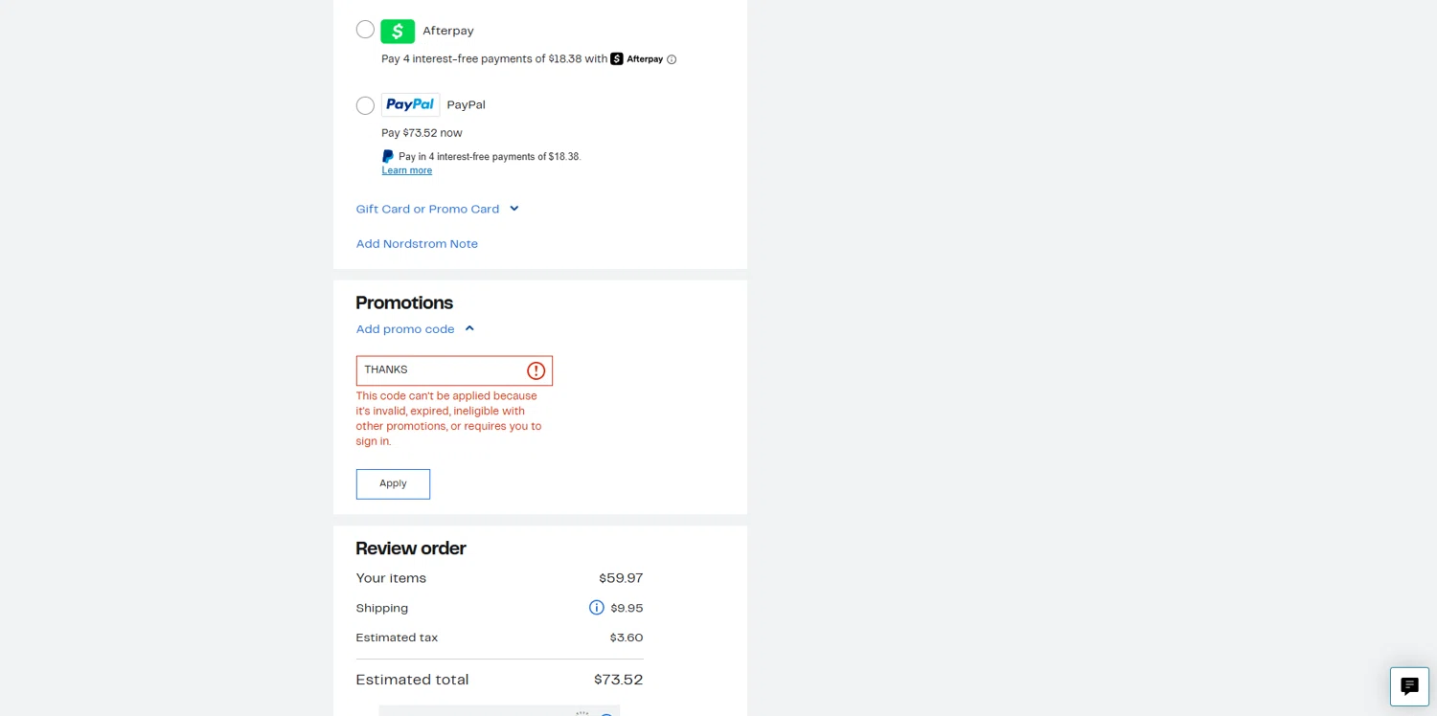The image size is (1437, 716).
Task: Click the small black Afterpay badge icon
Action: [617, 59]
